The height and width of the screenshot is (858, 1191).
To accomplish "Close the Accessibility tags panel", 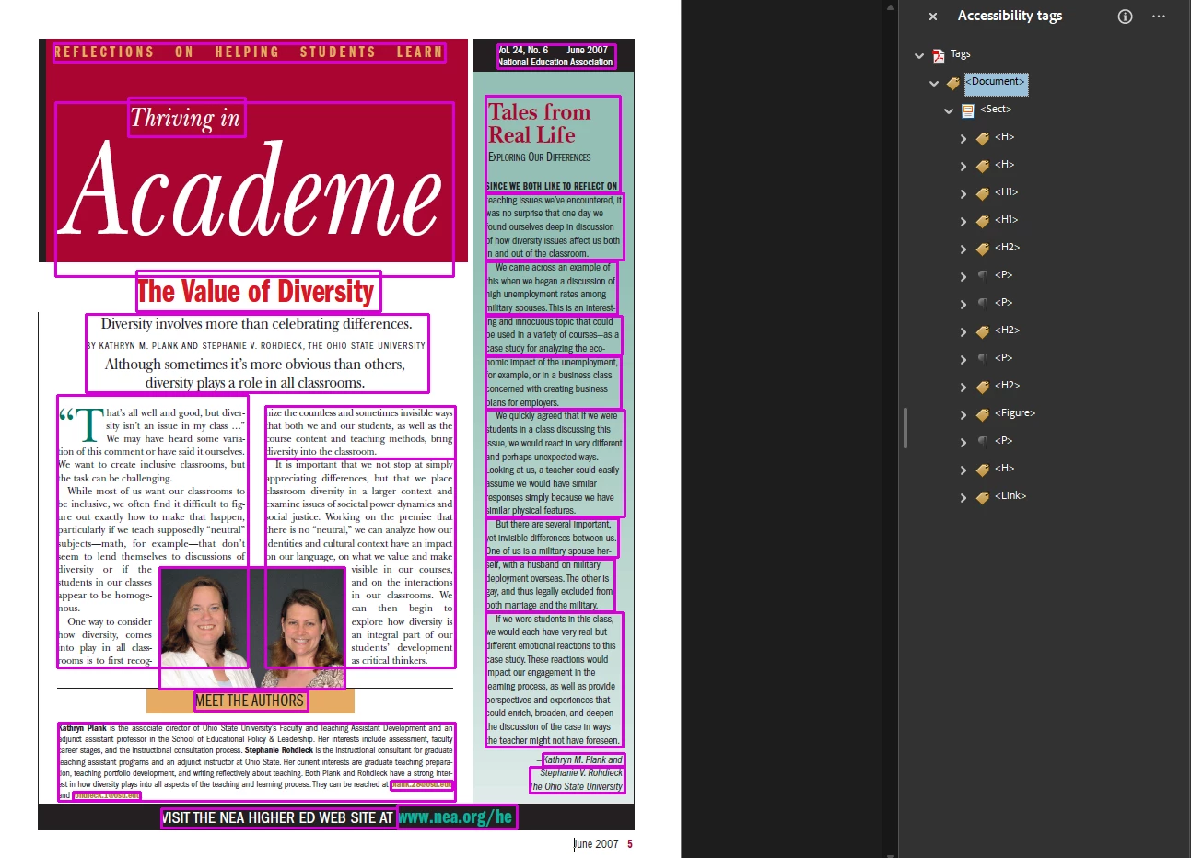I will (933, 17).
